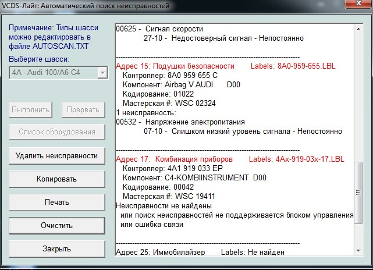Click line 1 неисправность:
Image resolution: width=373 pixels, height=270 pixels.
[x=146, y=112]
